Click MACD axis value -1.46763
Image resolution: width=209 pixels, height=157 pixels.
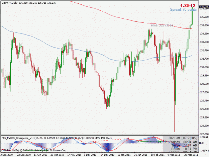[x=204, y=151]
